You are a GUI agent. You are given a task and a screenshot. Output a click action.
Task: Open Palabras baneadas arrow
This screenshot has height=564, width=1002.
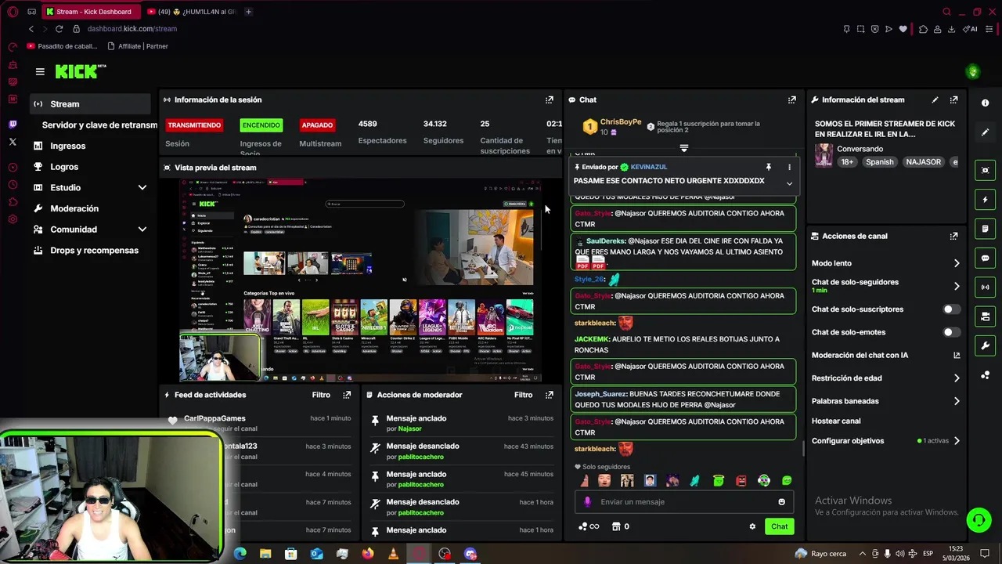(957, 401)
